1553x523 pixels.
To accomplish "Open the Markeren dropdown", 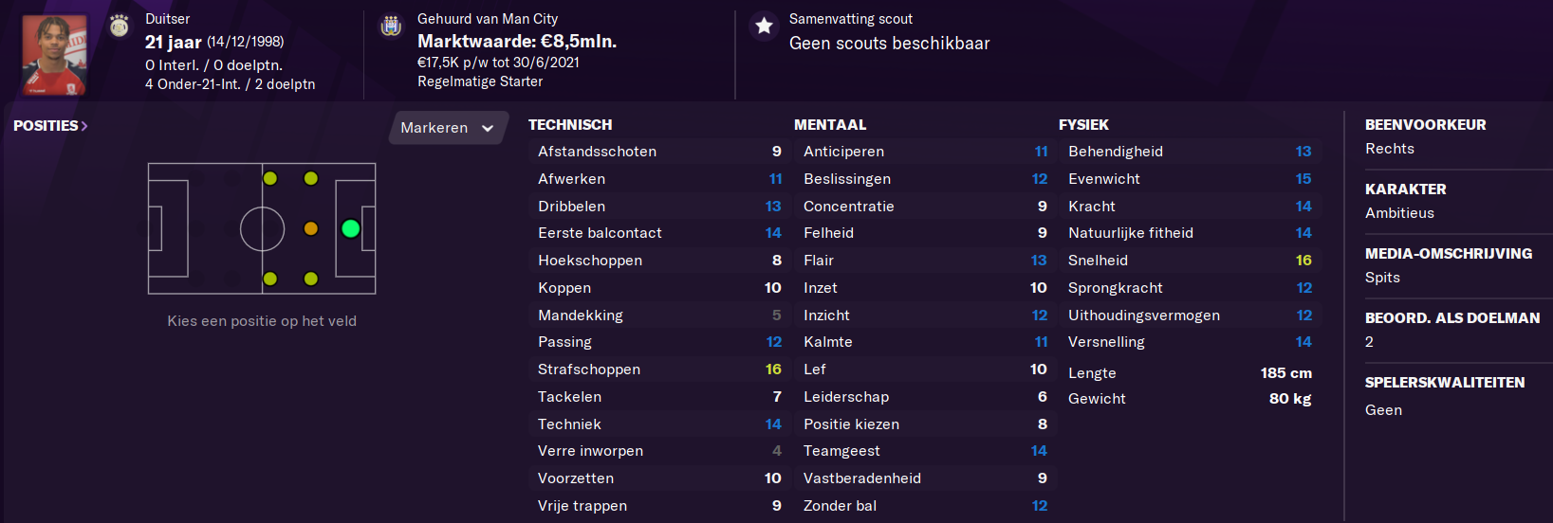I will 448,128.
